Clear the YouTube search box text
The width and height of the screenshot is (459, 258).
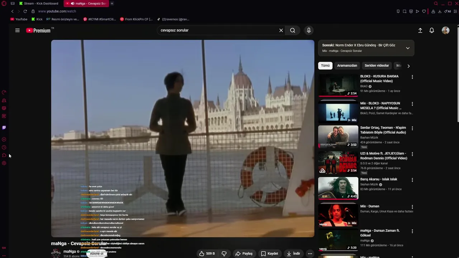click(x=281, y=30)
